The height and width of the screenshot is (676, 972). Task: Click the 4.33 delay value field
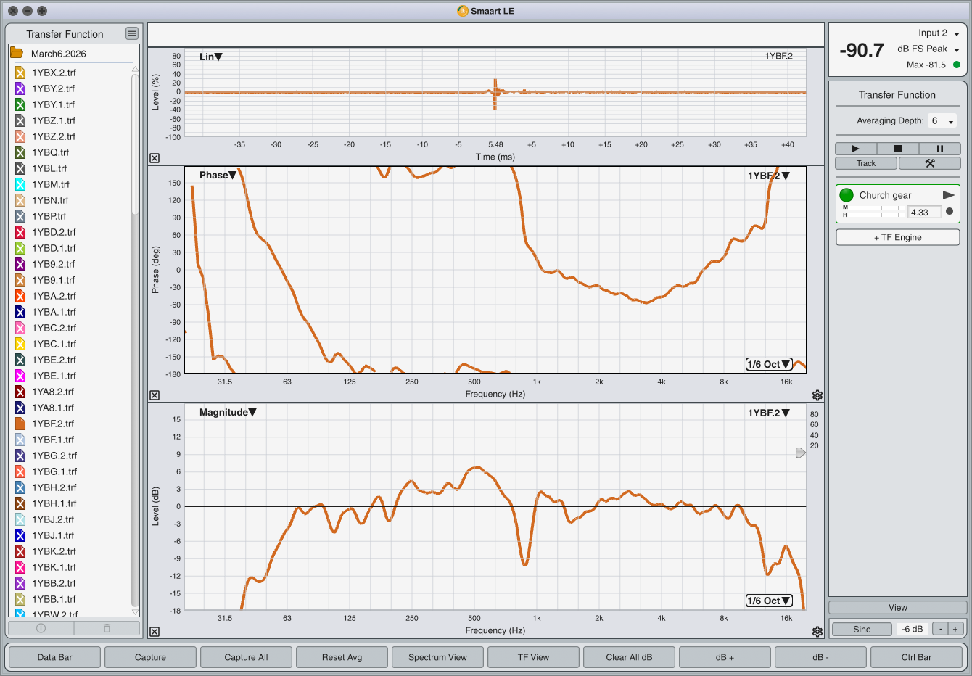925,213
